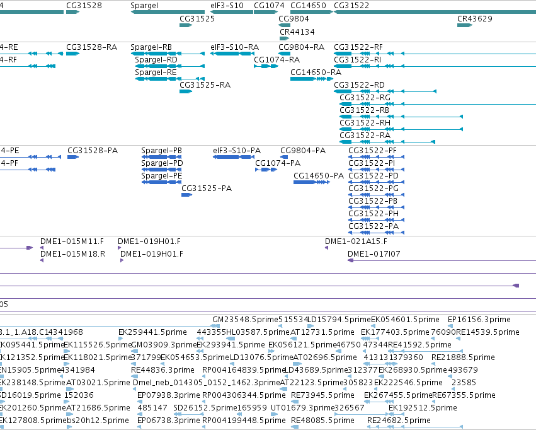Open the CG31525 gene label
Image resolution: width=536 pixels, height=430 pixels.
(x=197, y=19)
